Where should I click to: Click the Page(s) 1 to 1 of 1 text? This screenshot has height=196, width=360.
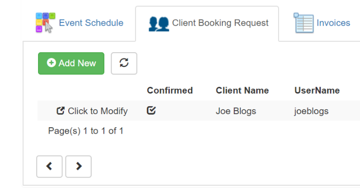(86, 131)
